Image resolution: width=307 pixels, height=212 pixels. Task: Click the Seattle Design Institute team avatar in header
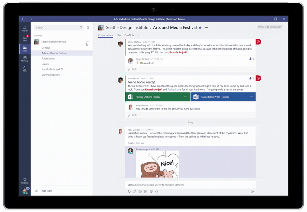pos(101,28)
